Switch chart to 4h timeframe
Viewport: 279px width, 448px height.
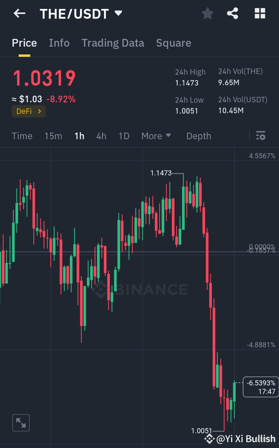coord(101,136)
